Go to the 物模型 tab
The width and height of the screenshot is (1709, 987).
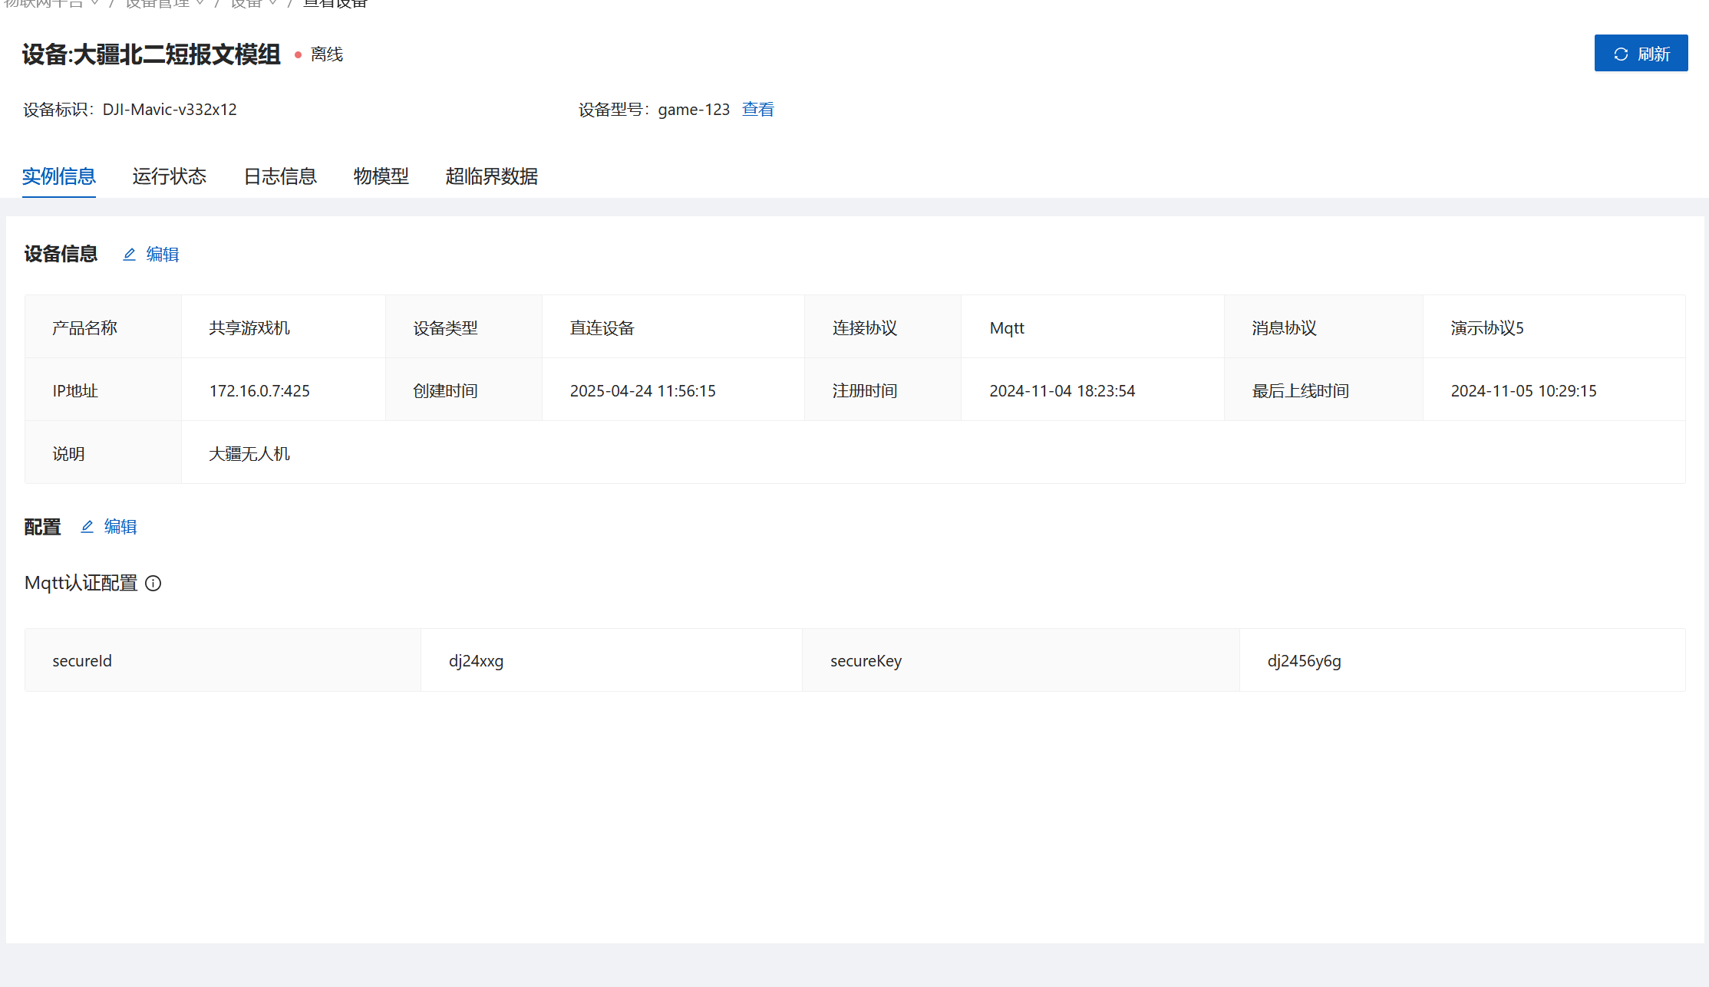(x=381, y=176)
